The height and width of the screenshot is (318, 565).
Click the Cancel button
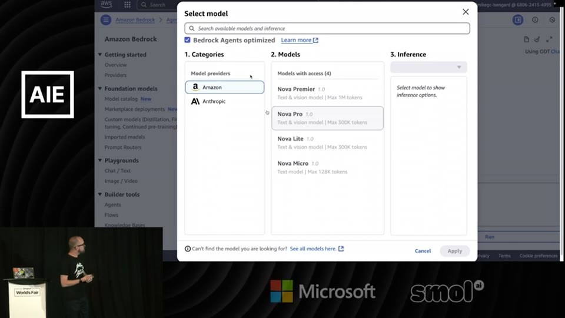tap(423, 251)
